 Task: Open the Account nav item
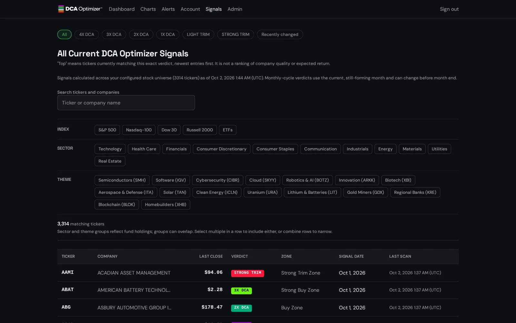[x=190, y=9]
